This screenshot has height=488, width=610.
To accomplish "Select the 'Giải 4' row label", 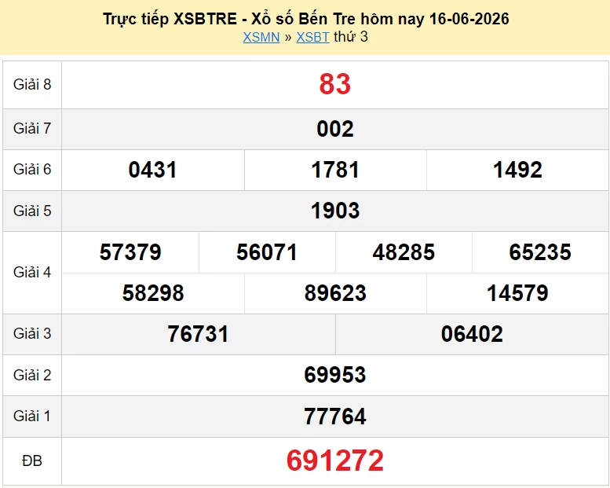I will coord(32,273).
